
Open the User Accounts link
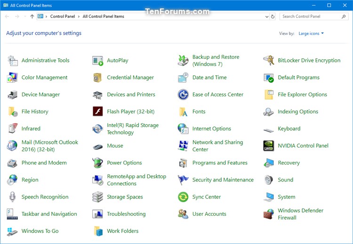tap(209, 214)
